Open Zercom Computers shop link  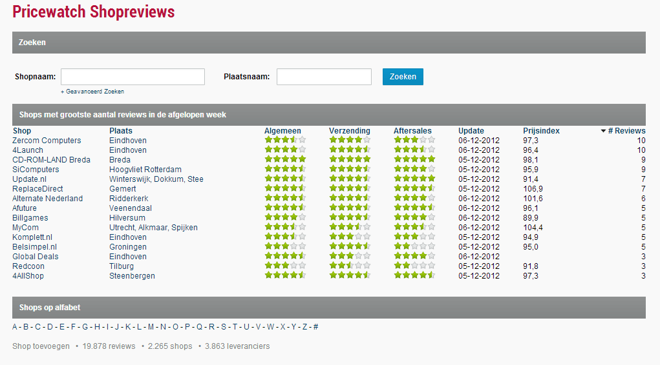point(47,141)
